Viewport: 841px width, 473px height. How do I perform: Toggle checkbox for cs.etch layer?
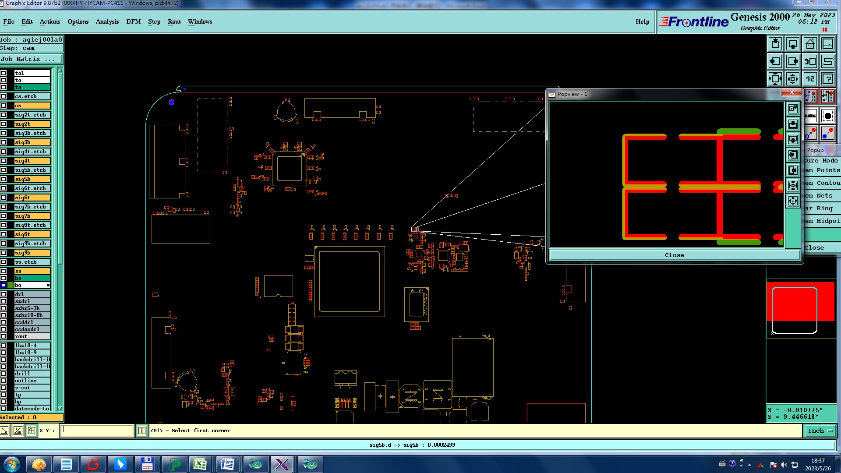(4, 96)
